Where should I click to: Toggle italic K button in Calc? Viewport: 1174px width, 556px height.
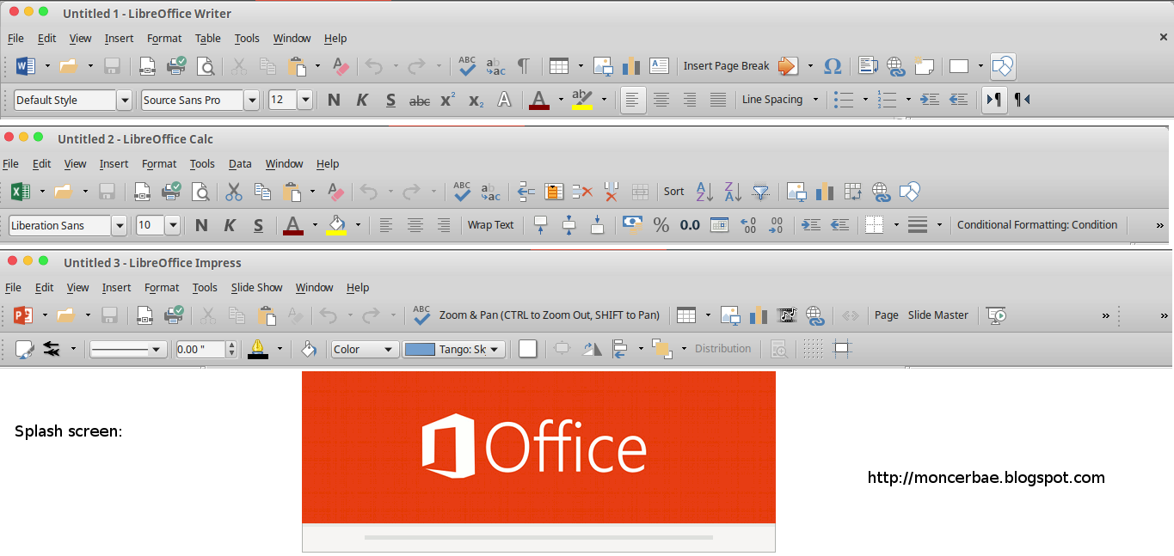(230, 225)
